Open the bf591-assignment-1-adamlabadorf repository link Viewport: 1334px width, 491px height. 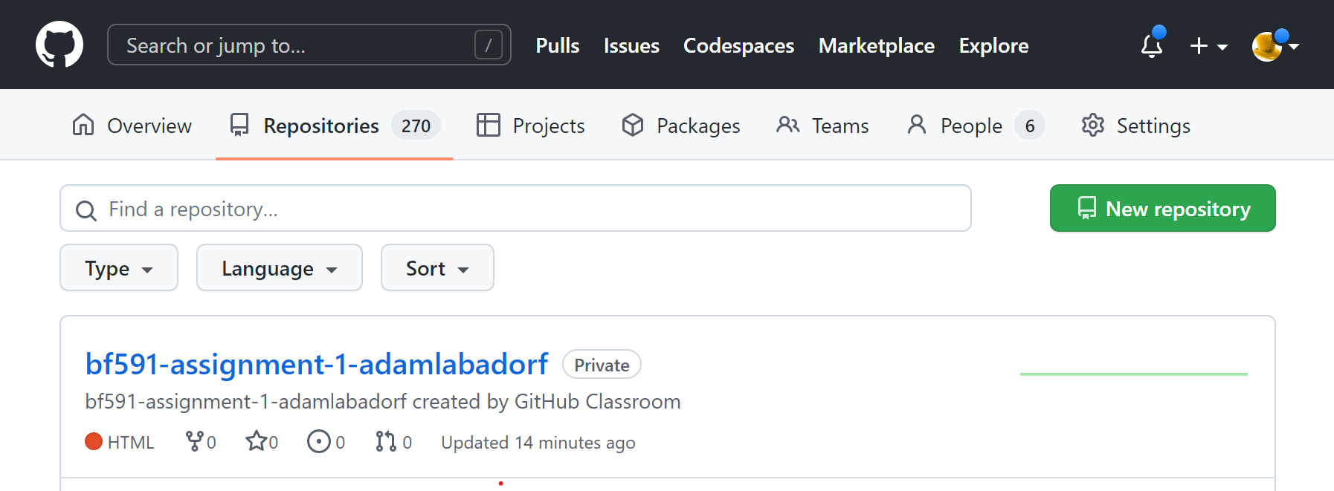click(x=317, y=364)
